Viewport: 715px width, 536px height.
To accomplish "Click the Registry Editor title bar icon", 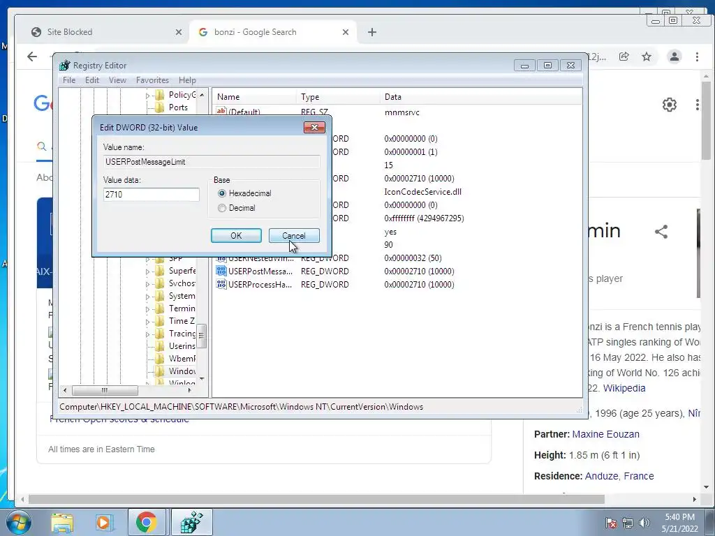I will pos(65,65).
